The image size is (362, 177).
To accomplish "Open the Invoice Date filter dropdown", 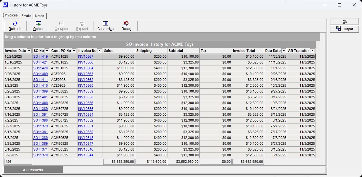I will (29, 51).
